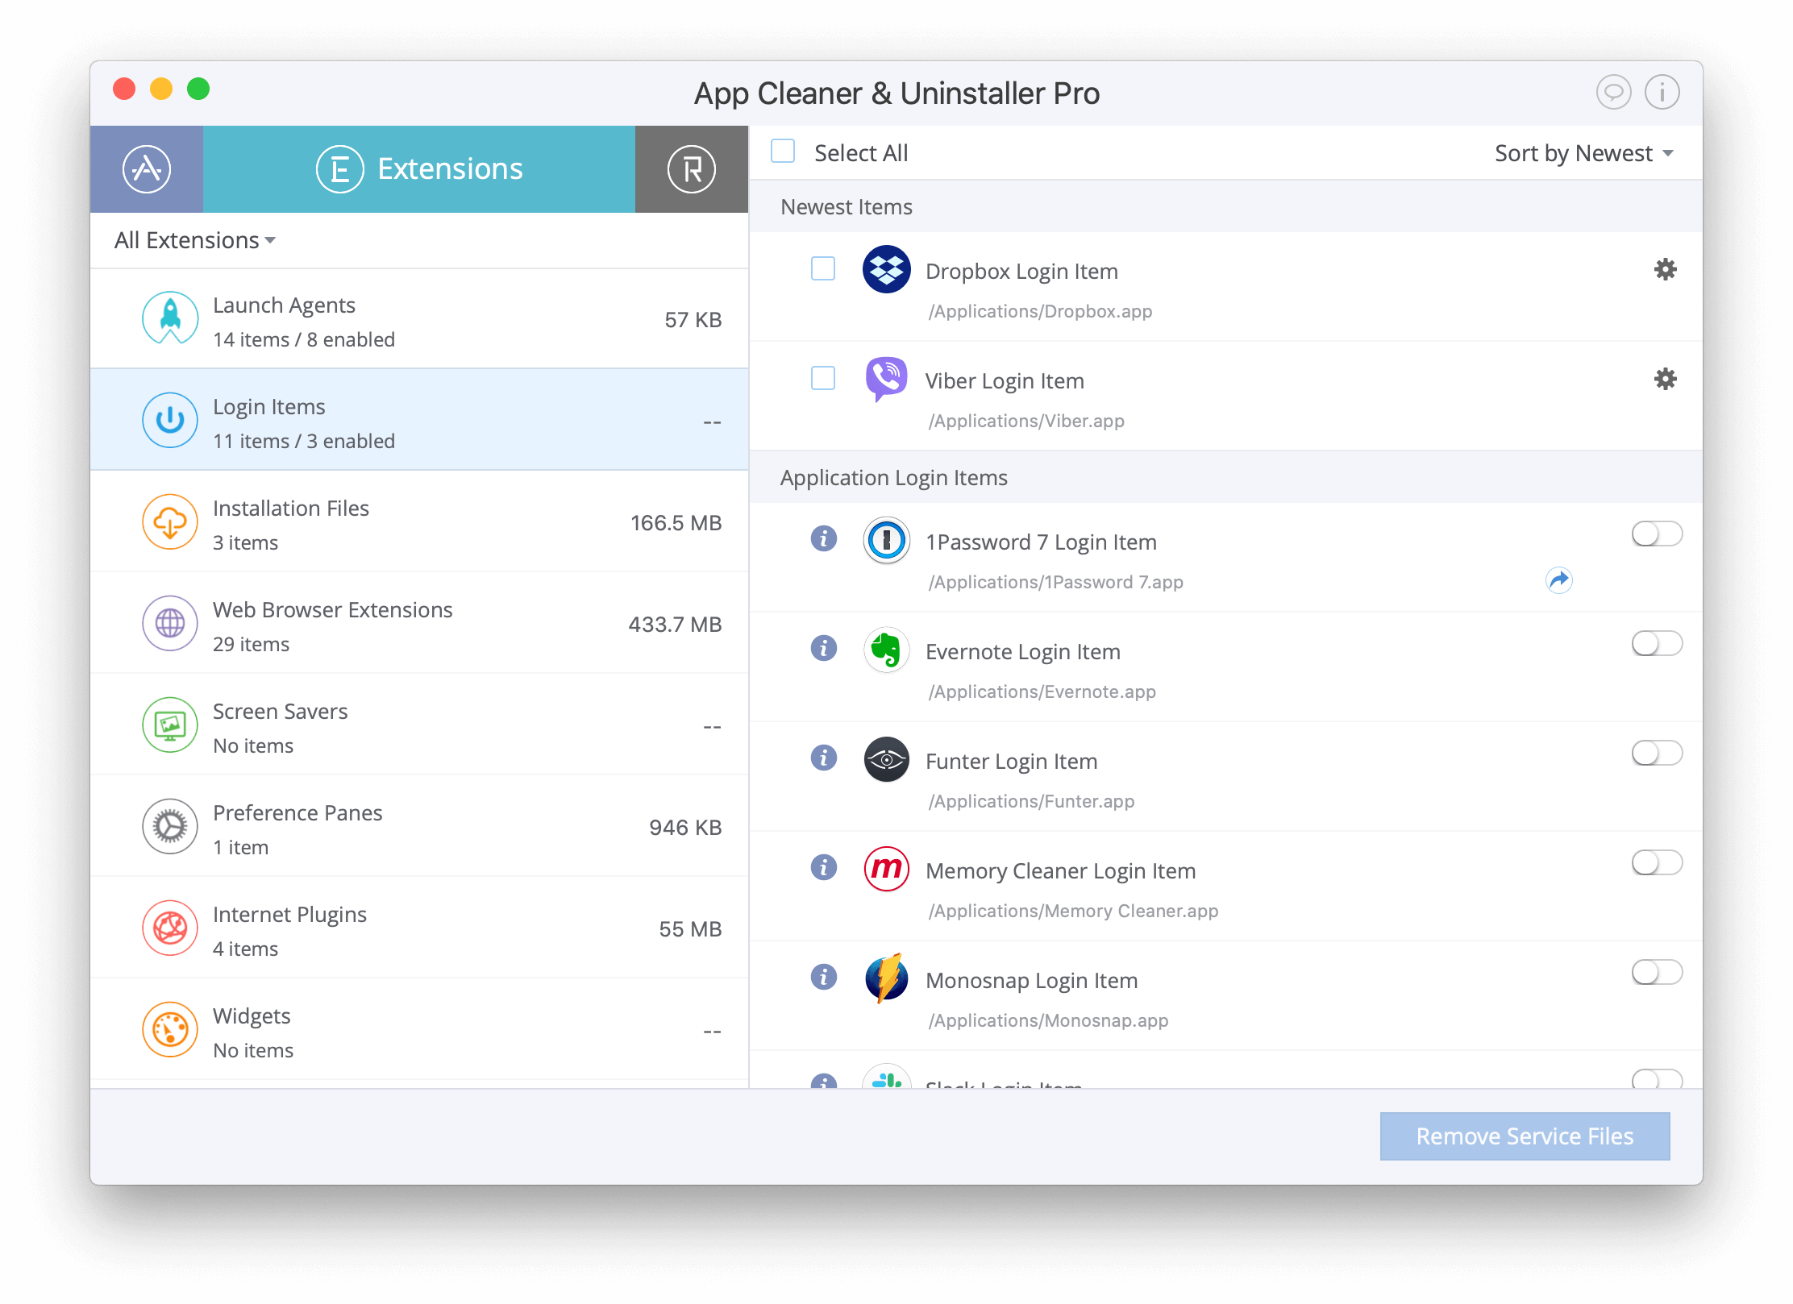This screenshot has height=1304, width=1793.
Task: Open the Sort by Newest dropdown
Action: click(x=1582, y=153)
